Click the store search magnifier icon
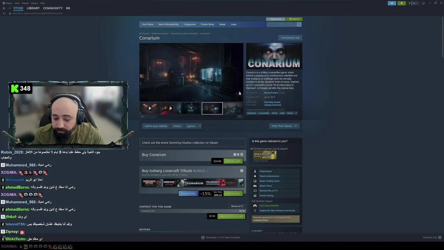444x250 pixels. (299, 24)
